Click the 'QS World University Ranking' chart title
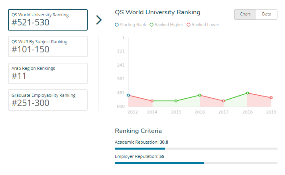285x175 pixels. (157, 12)
